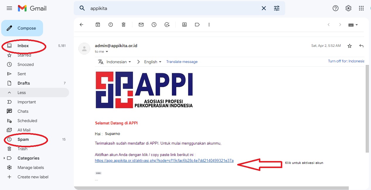Viewport: 371px width, 190px height.
Task: Show details arrow next to 'to me'
Action: click(107, 52)
